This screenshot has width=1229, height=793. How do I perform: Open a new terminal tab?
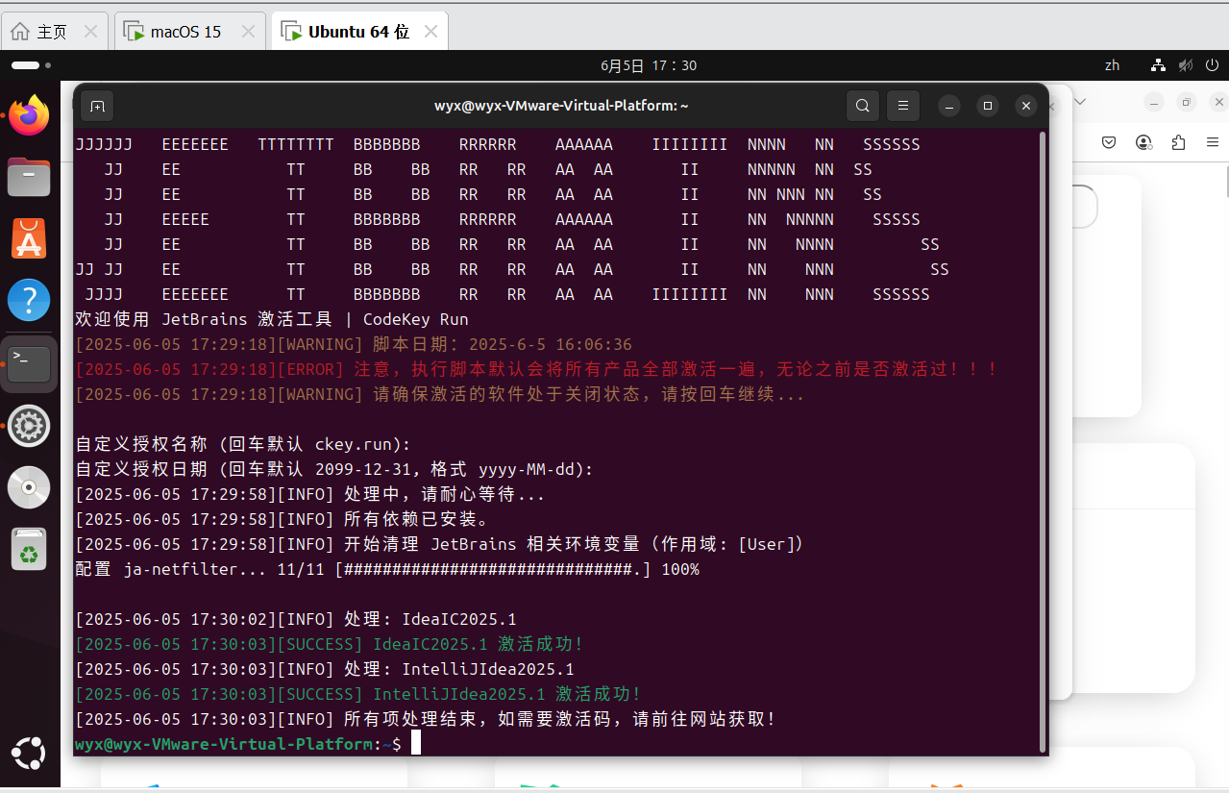97,106
